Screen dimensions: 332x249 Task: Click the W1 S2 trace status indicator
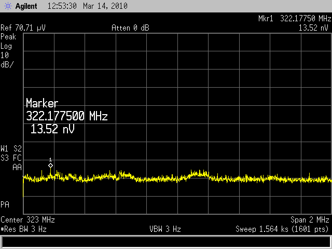[x=11, y=147]
